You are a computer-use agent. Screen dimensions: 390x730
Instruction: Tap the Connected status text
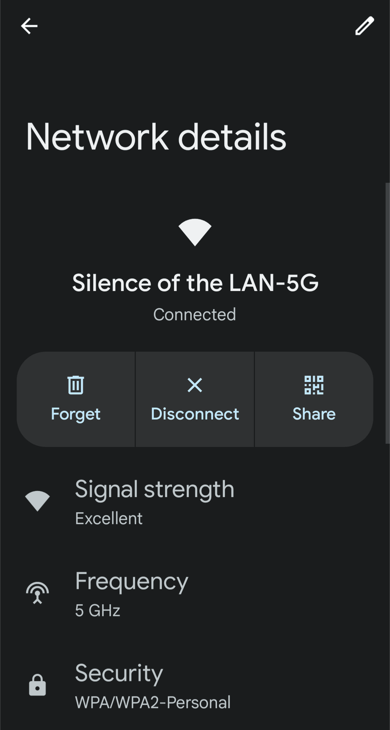(195, 314)
